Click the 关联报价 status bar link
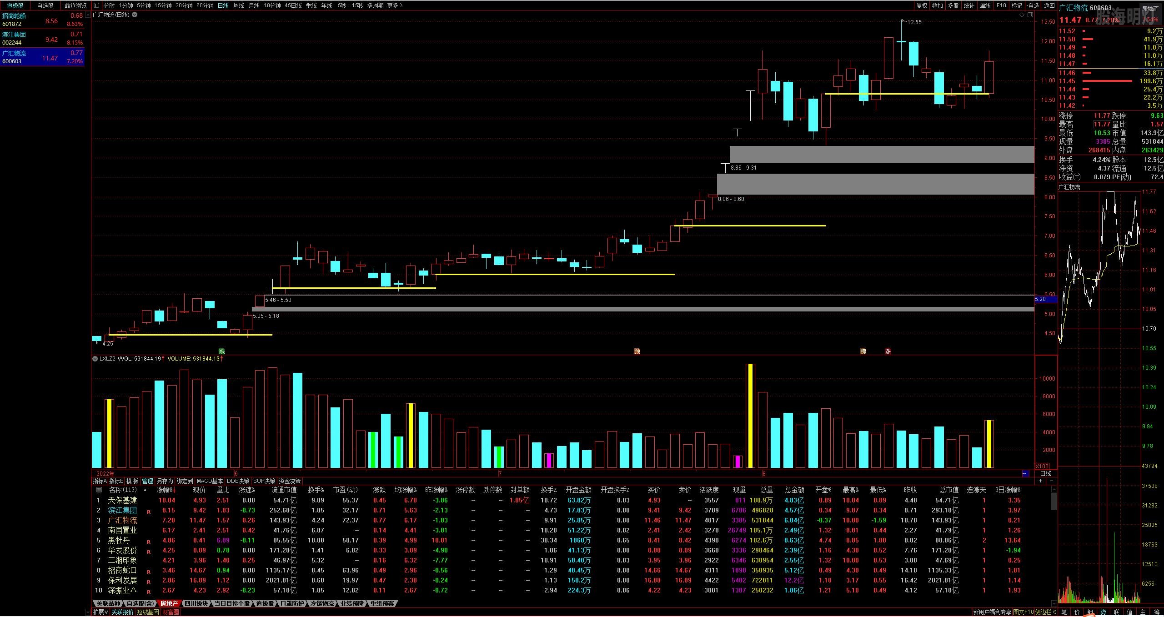This screenshot has height=617, width=1164. point(123,612)
